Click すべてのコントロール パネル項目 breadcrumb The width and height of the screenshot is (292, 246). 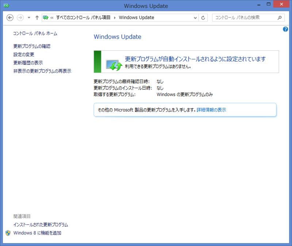pos(83,17)
